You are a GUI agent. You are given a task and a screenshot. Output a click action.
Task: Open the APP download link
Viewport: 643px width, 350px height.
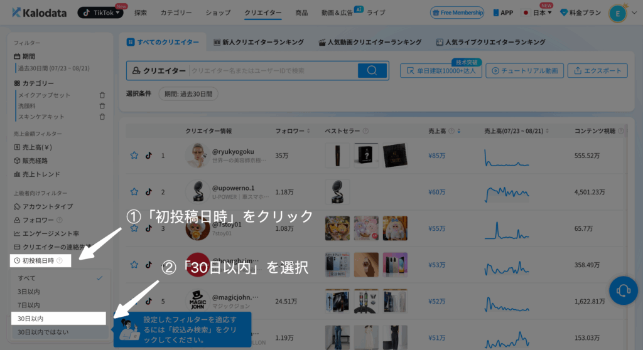pos(503,13)
